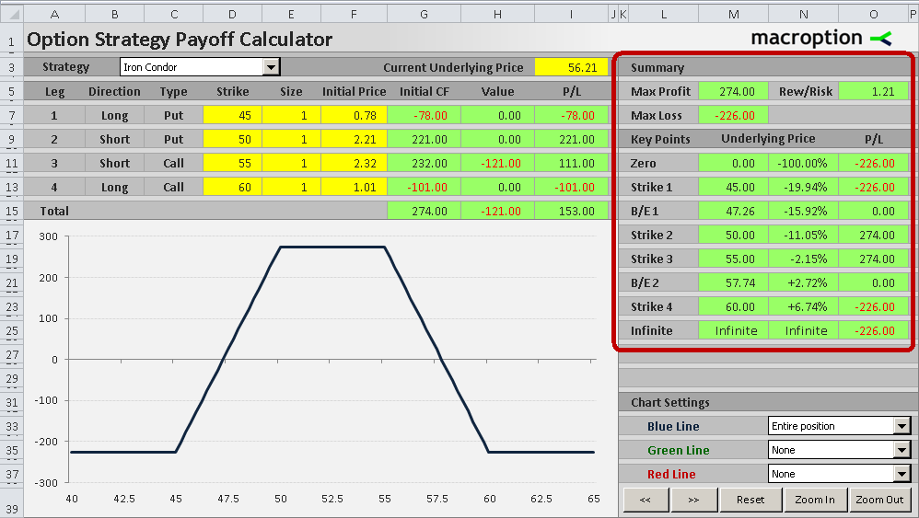This screenshot has width=919, height=518.
Task: Click the leg 1 Direction cell Long
Action: [114, 115]
